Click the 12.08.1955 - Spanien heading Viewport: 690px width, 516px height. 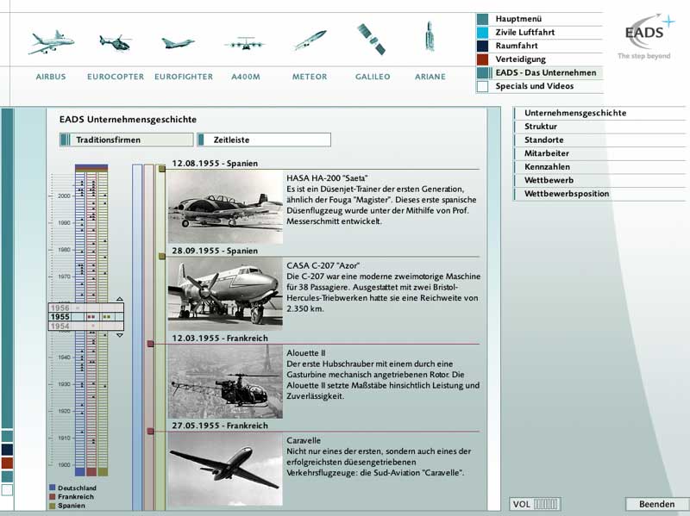(215, 163)
